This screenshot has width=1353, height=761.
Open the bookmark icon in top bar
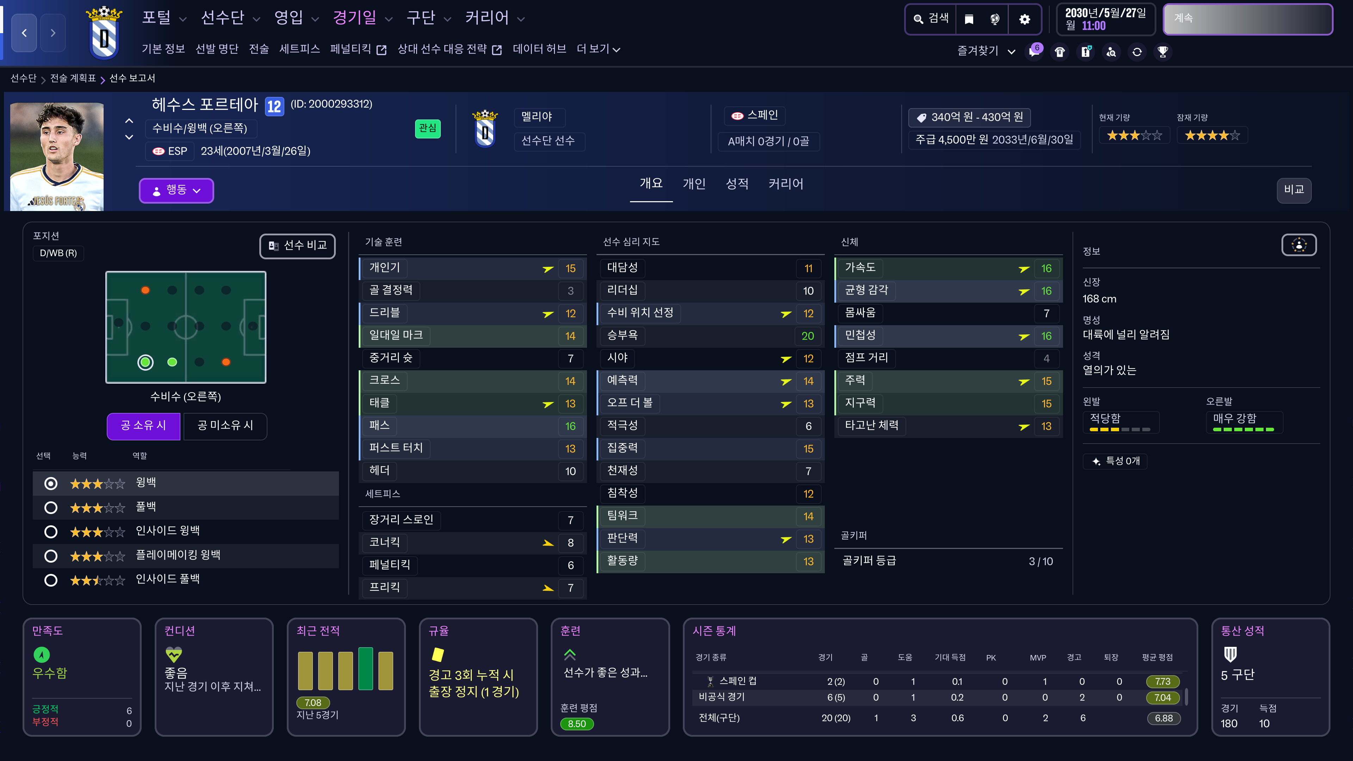[969, 19]
